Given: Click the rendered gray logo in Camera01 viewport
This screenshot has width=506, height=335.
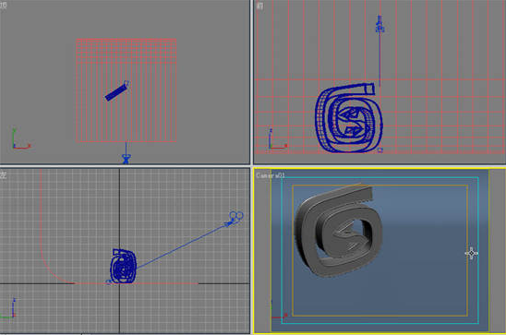Looking at the screenshot, I should tap(338, 230).
